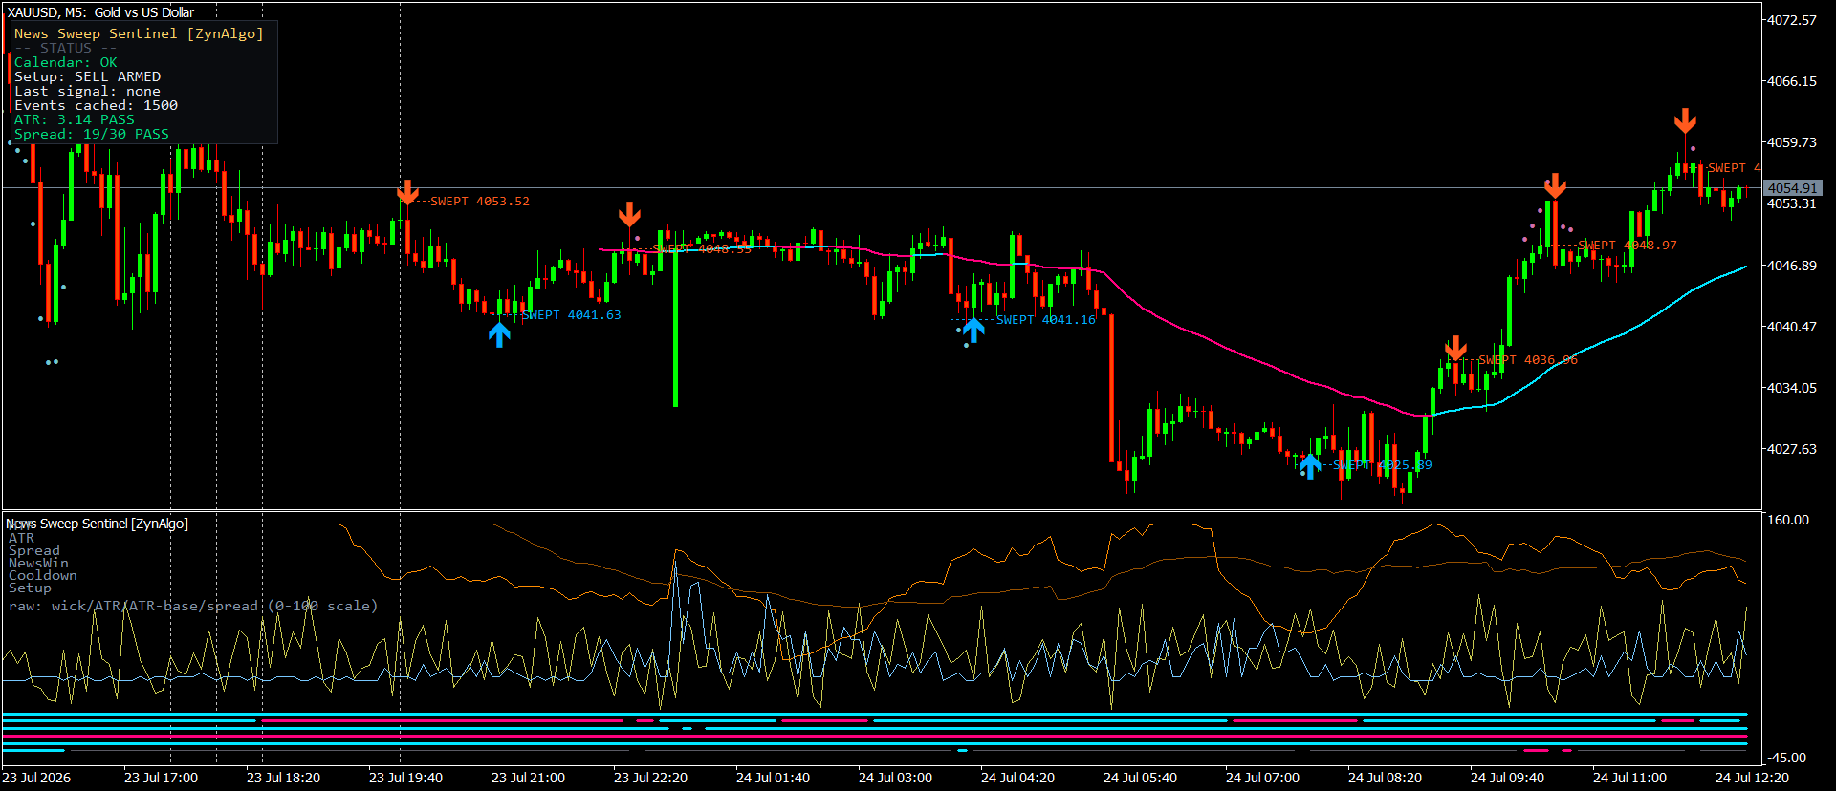Click the orange down arrow above SWEPT 4048.97
The image size is (1836, 791).
(1555, 185)
